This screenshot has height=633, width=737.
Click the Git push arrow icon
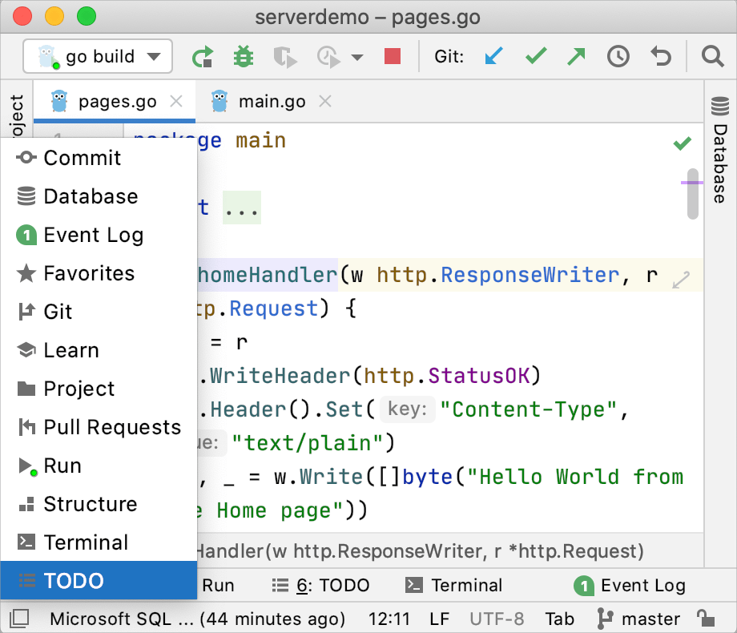[576, 57]
